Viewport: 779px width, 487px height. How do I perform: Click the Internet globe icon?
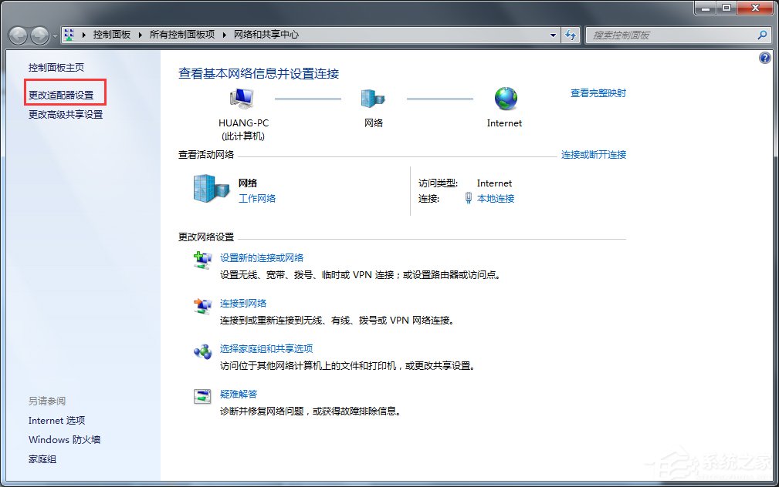[505, 98]
